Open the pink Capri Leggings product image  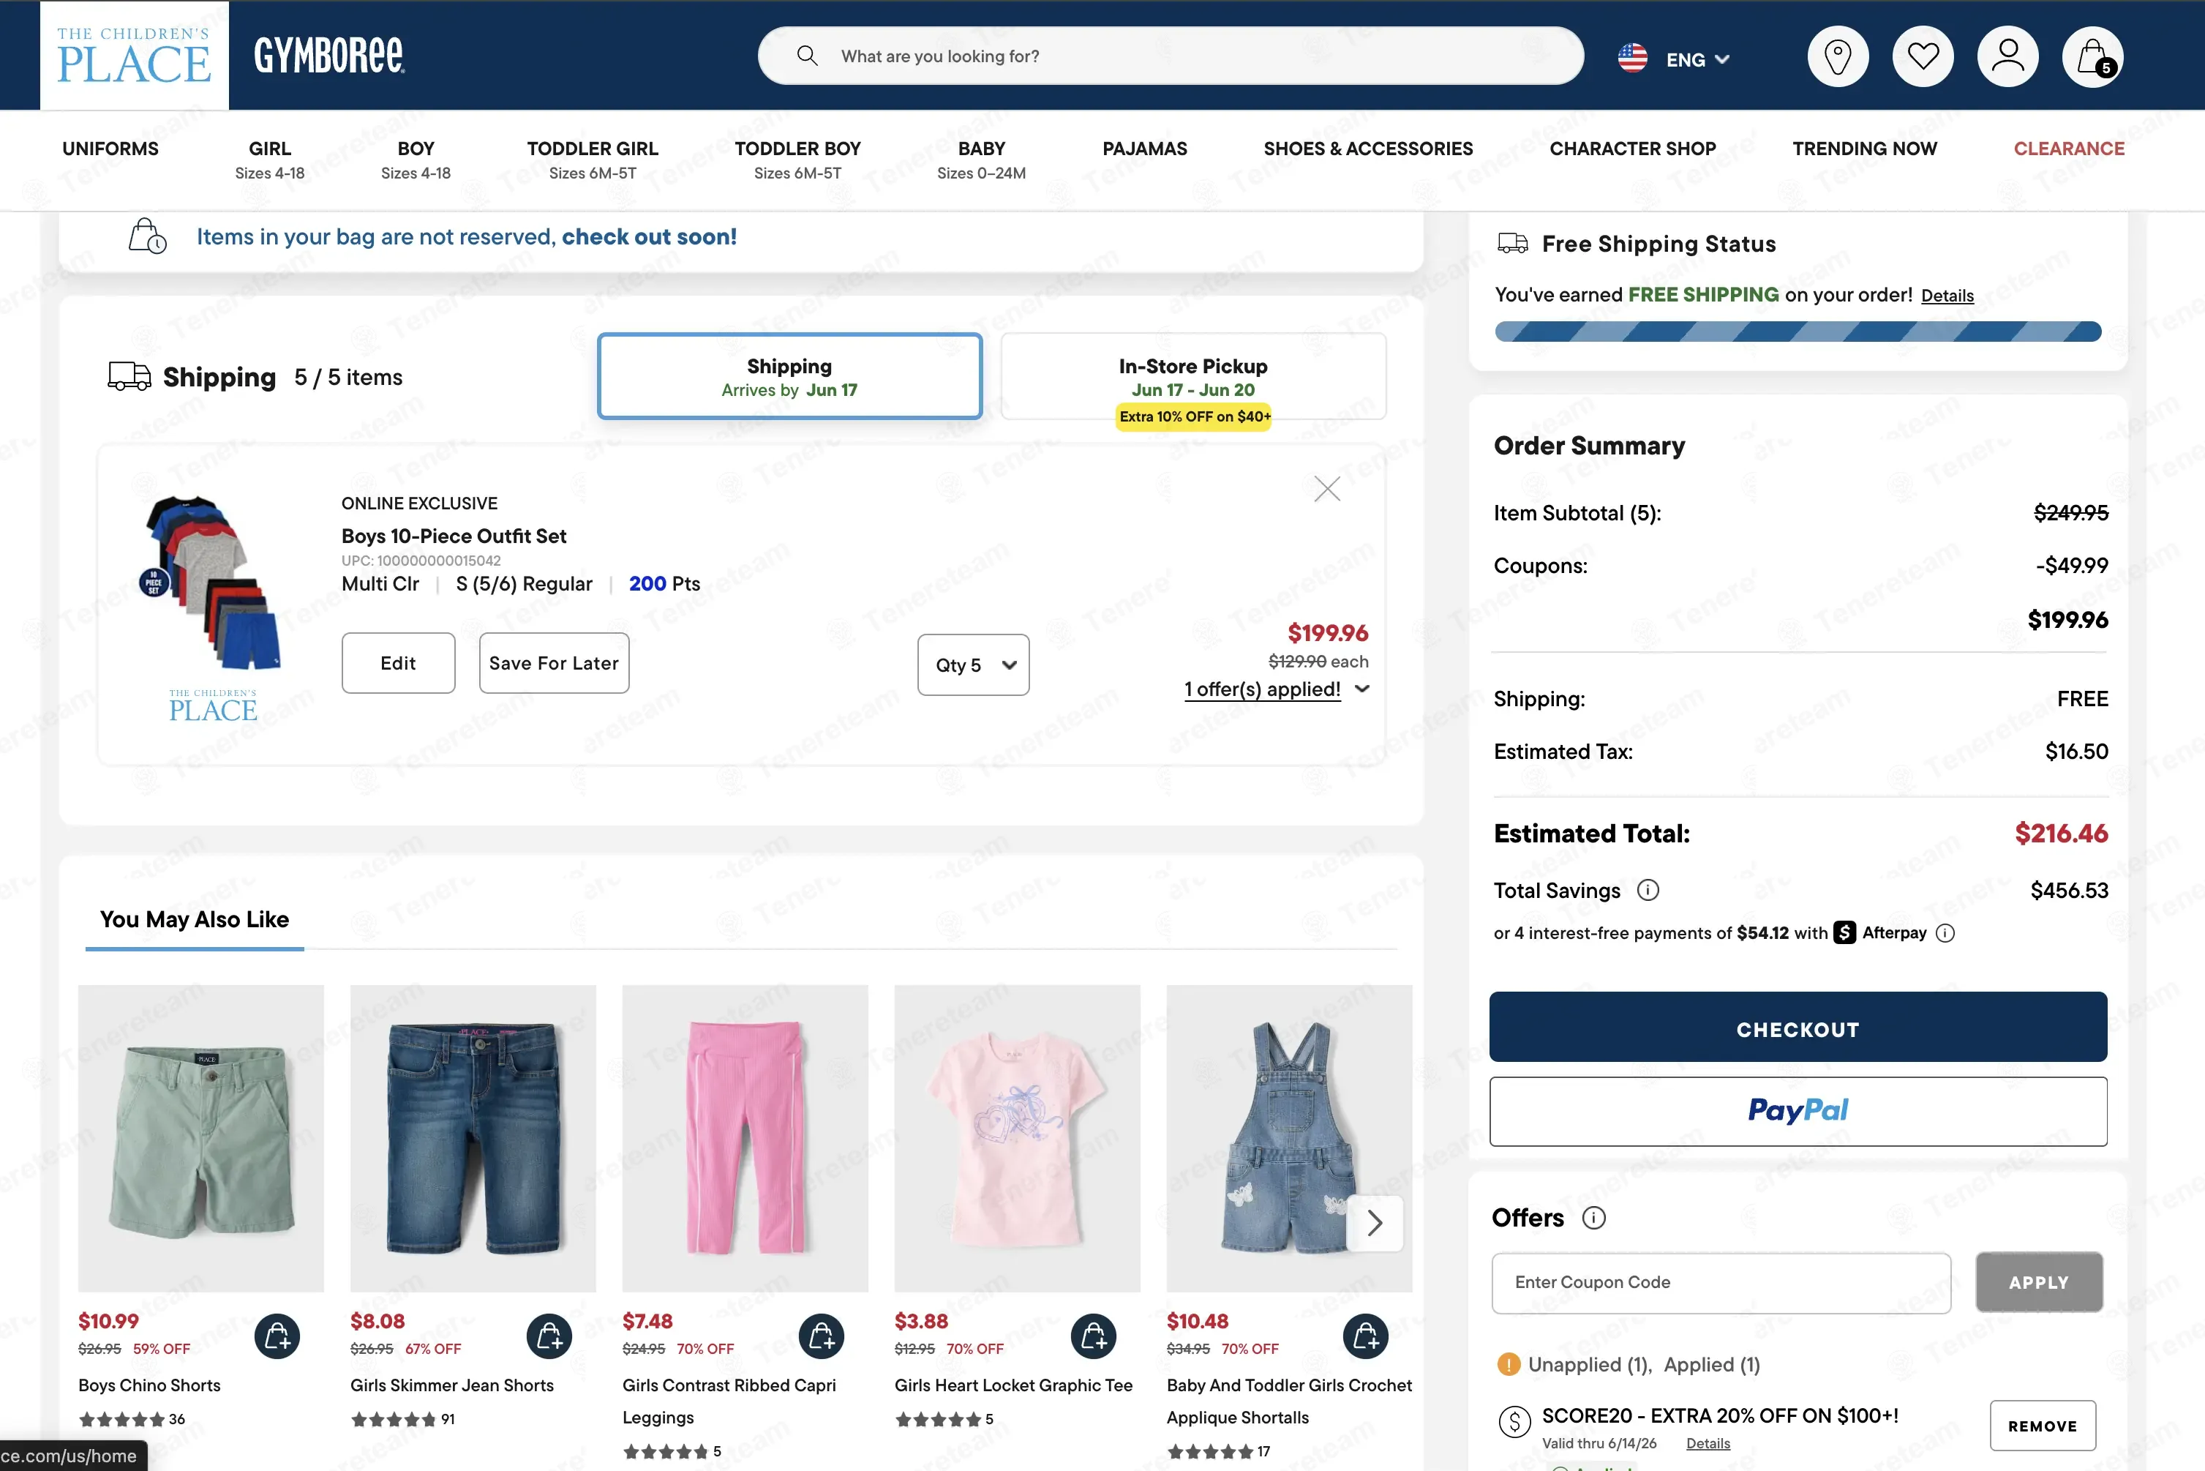745,1138
